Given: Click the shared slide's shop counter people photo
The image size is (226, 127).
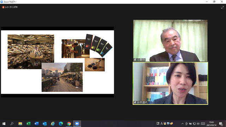Looking at the screenshot, I should [76, 49].
